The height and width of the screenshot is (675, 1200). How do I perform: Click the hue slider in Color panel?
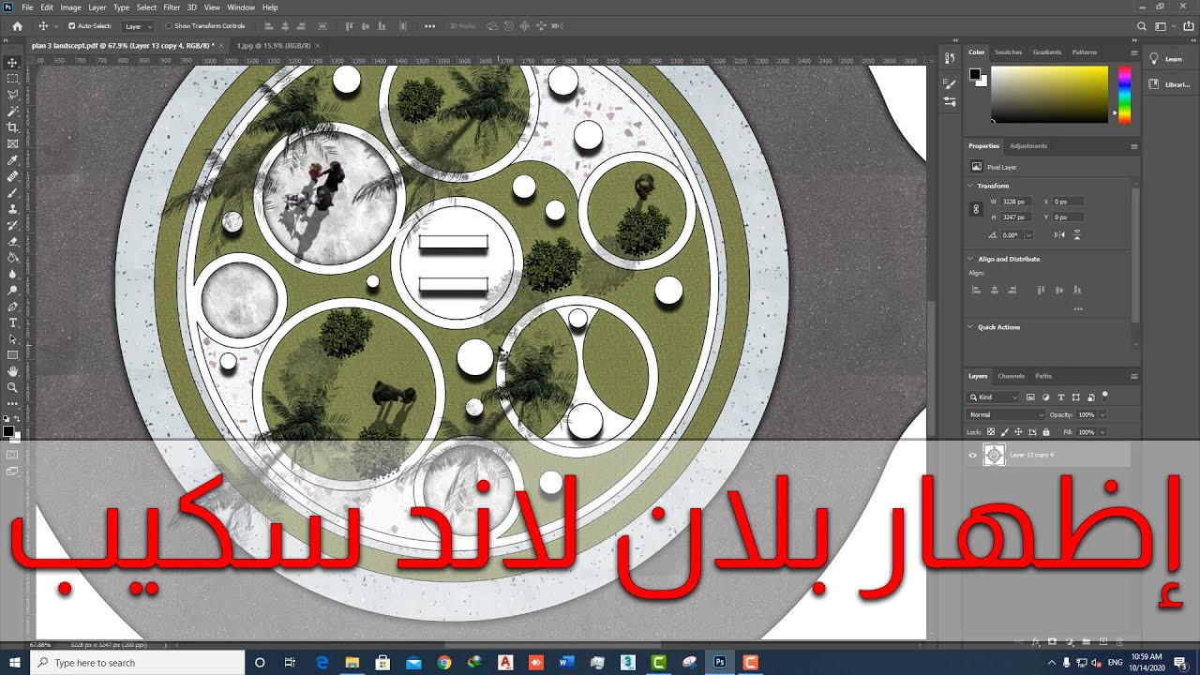tap(1124, 94)
